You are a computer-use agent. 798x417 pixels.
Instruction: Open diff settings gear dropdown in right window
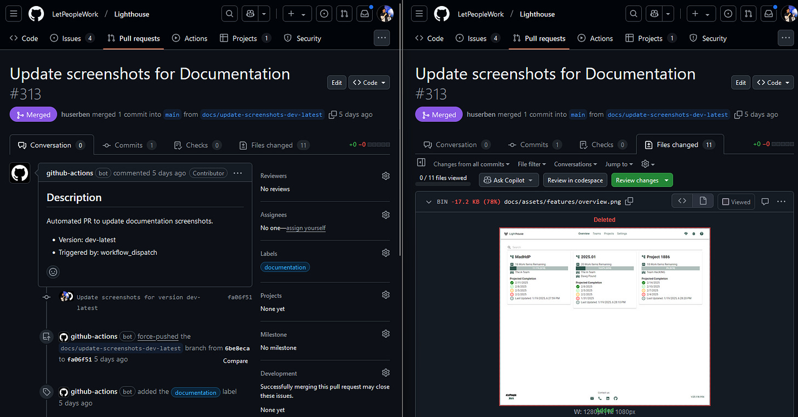648,164
